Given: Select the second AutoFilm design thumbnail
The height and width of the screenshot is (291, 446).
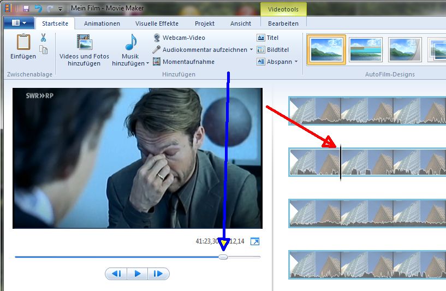Looking at the screenshot, I should (x=366, y=50).
